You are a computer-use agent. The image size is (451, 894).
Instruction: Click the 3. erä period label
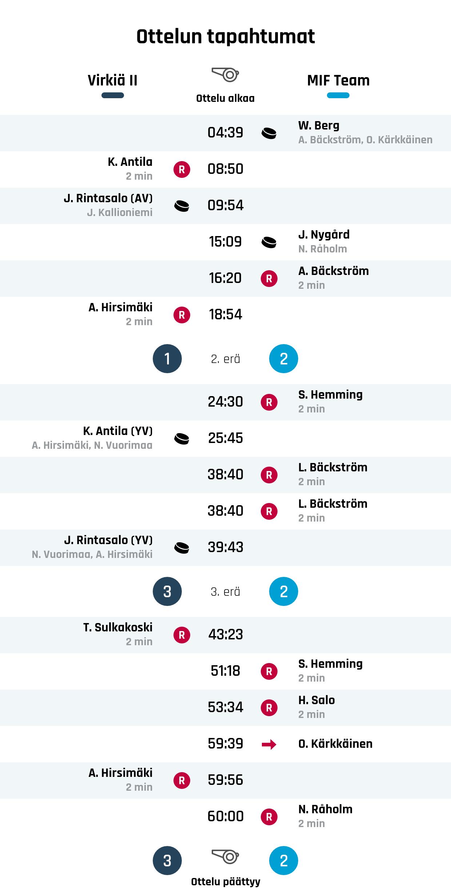click(225, 592)
